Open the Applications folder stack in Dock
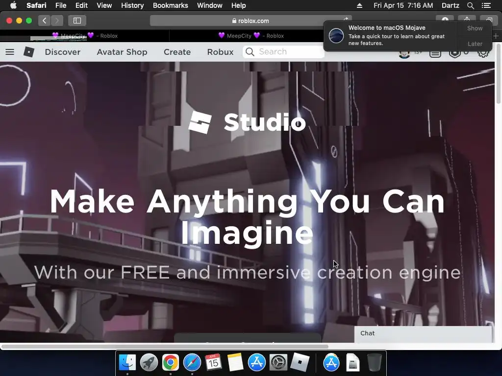The height and width of the screenshot is (376, 502). point(331,362)
